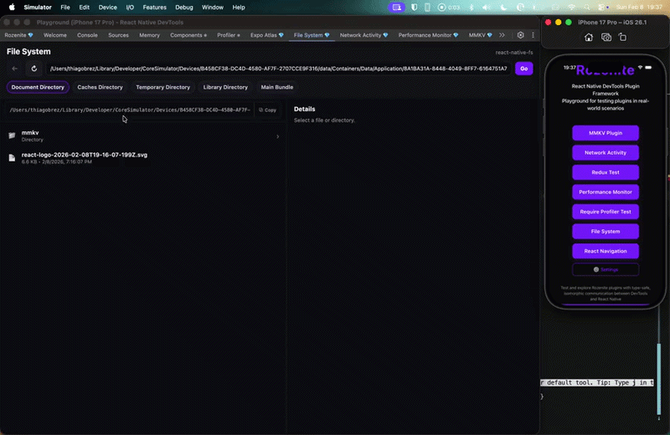
Task: Tap the MMKV Plugin button in simulator
Action: [606, 133]
